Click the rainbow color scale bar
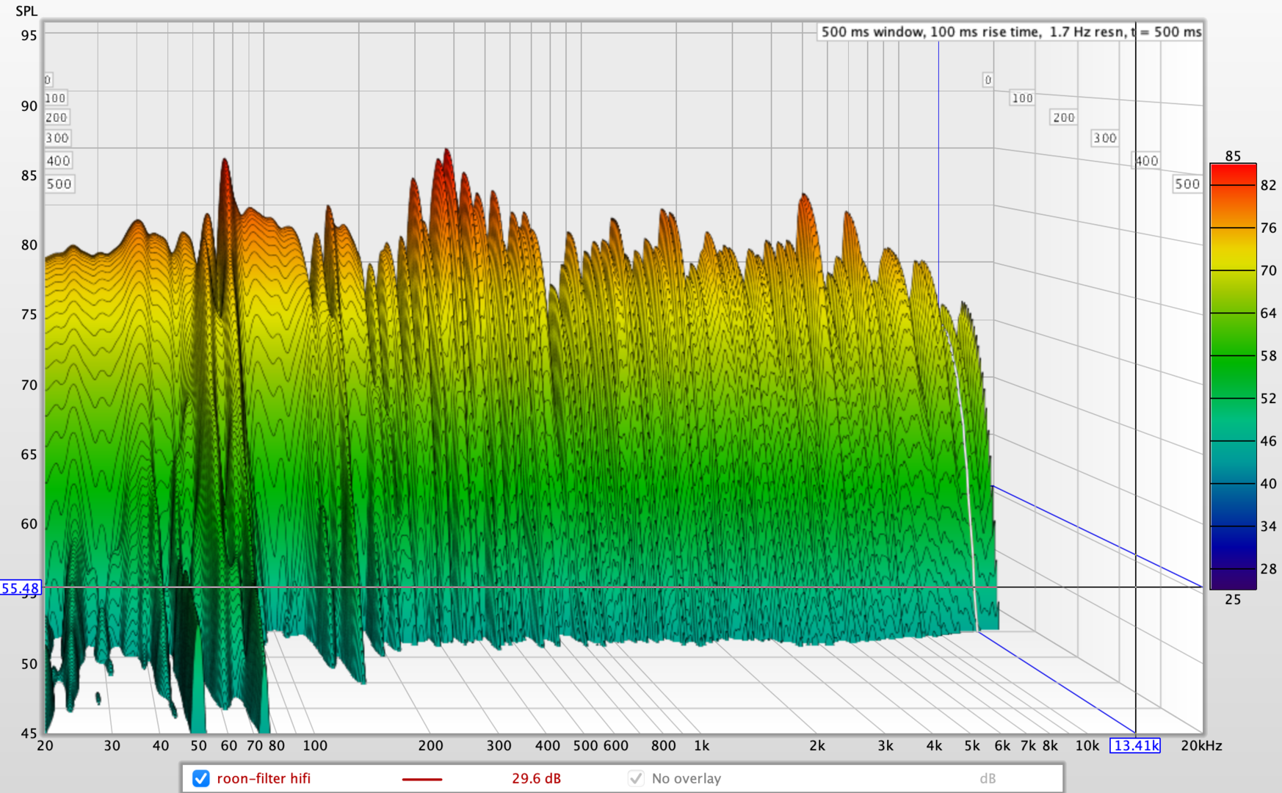Image resolution: width=1282 pixels, height=793 pixels. point(1233,377)
